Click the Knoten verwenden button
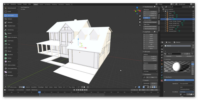Image resolution: width=198 pixels, height=100 pixels. [179, 80]
